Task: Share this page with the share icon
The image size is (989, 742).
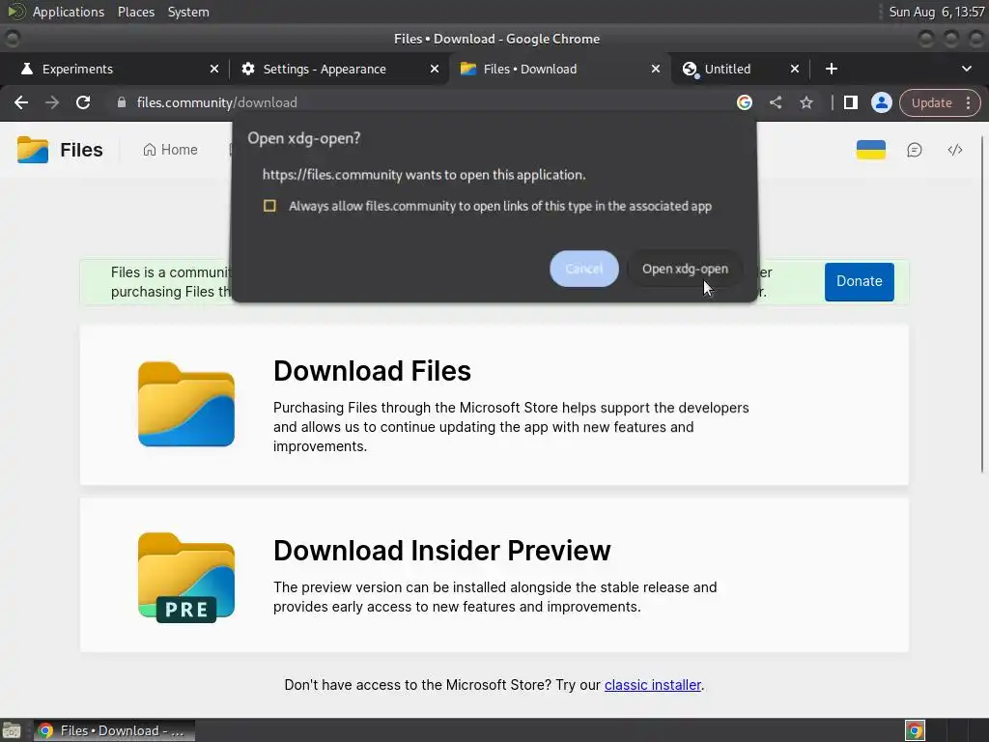Action: 776,102
